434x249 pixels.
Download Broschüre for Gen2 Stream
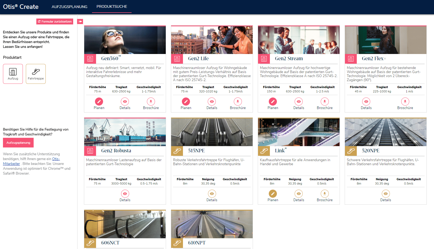(325, 102)
